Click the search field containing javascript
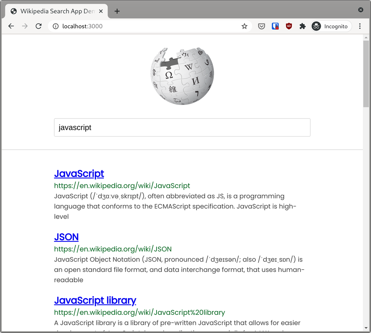 click(x=182, y=127)
